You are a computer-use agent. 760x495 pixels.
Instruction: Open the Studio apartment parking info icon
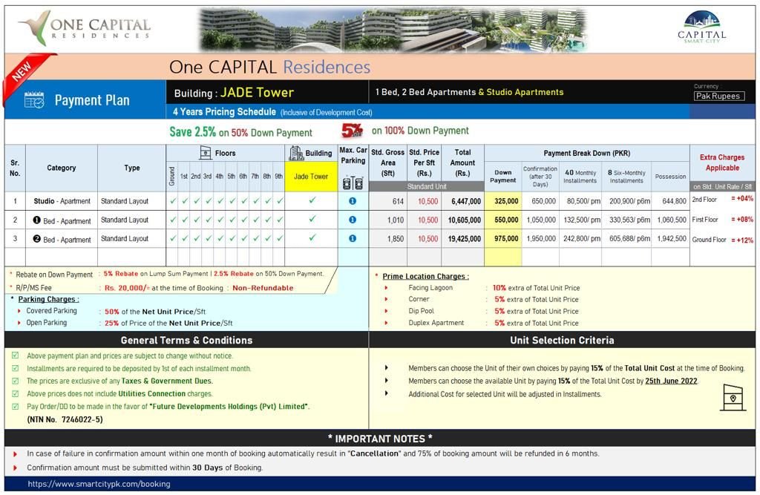(353, 201)
